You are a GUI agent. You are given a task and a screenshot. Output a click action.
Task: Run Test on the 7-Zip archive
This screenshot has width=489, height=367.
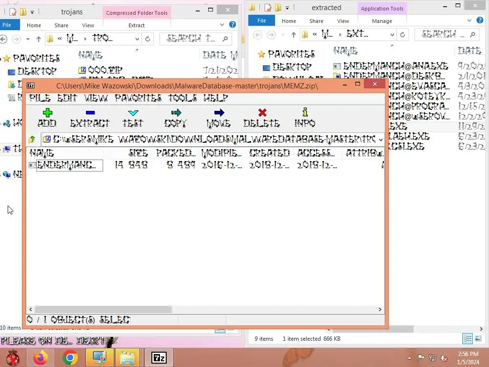(133, 118)
